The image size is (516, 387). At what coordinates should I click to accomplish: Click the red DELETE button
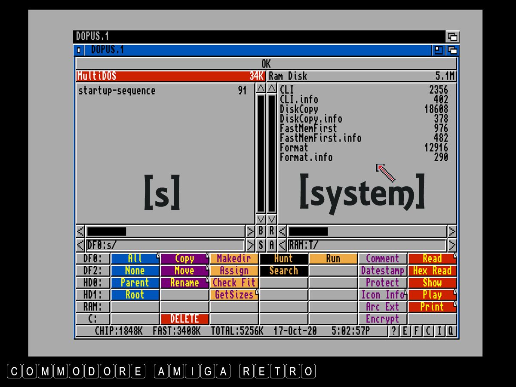[184, 319]
